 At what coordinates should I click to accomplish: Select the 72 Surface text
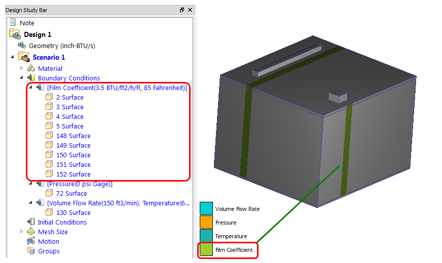coord(71,193)
